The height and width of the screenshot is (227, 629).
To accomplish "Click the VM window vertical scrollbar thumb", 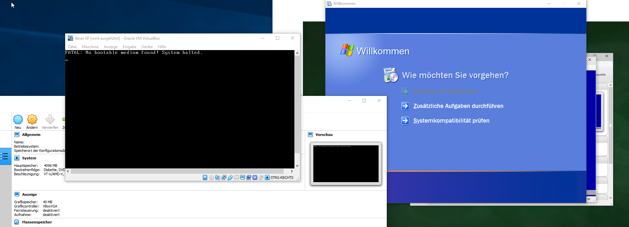I will 297,104.
